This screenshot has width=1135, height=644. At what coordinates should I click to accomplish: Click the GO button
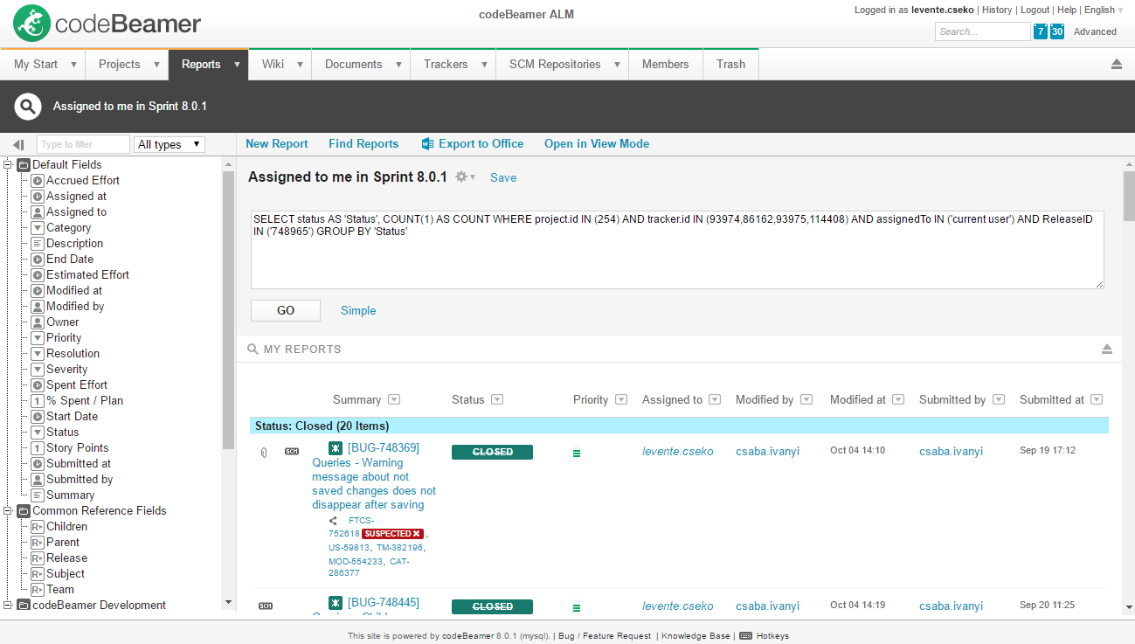pos(286,310)
